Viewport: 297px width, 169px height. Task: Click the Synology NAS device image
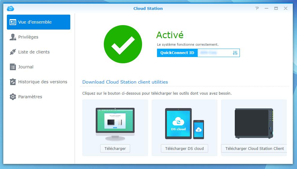(x=254, y=124)
